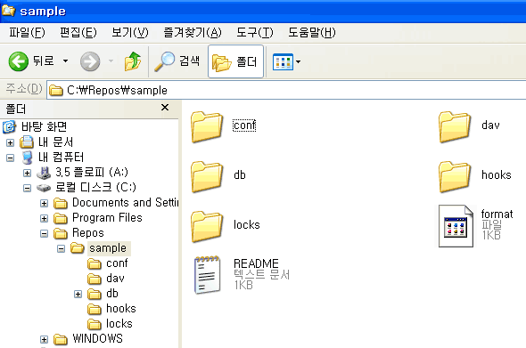Select the README text document icon
The width and height of the screenshot is (526, 348).
(x=208, y=275)
